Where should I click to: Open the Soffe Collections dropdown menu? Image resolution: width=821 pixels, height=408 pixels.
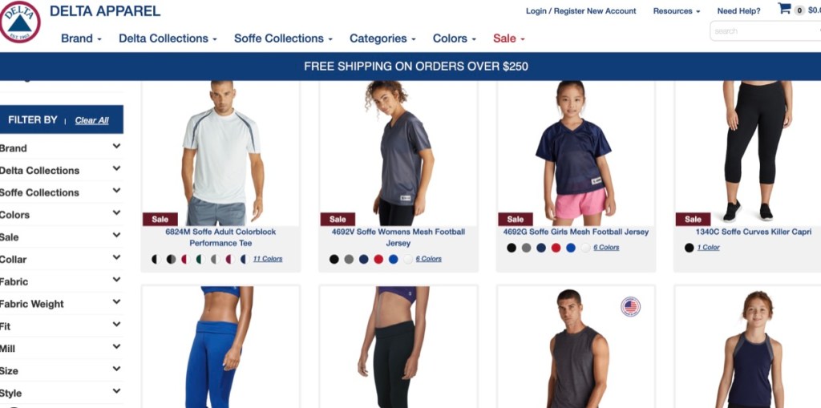283,38
